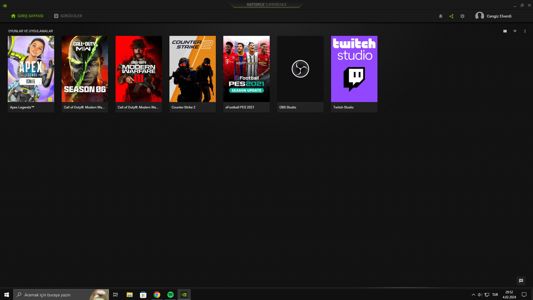This screenshot has width=533, height=300.
Task: Click the "Apex Legends™" title label
Action: [x=22, y=107]
